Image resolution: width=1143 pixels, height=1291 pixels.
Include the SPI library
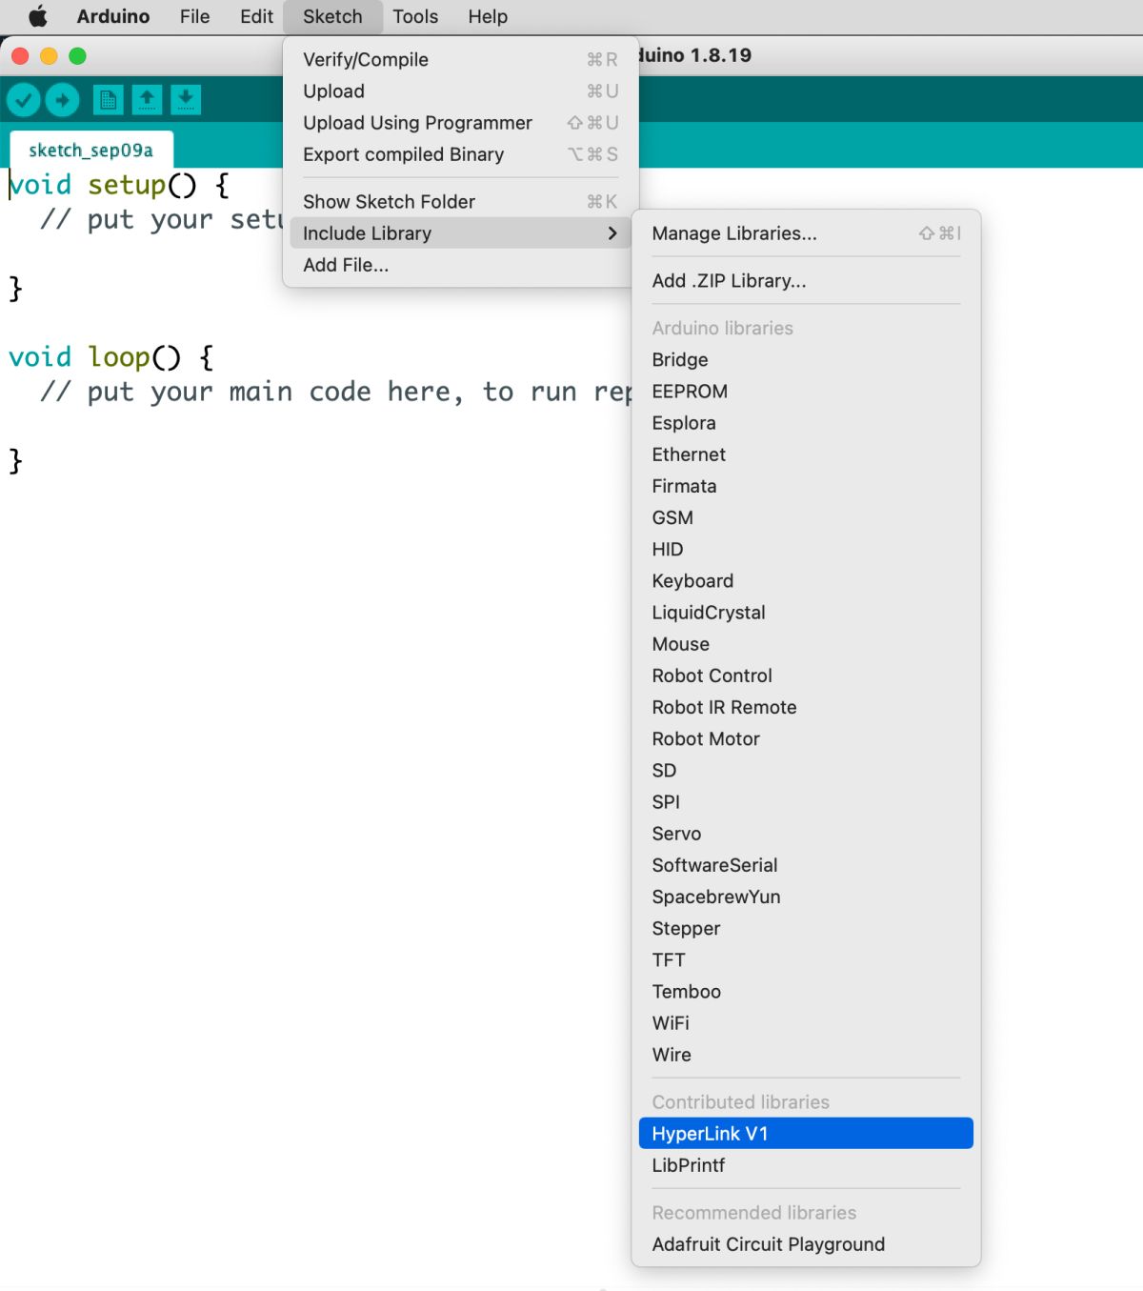[806, 801]
